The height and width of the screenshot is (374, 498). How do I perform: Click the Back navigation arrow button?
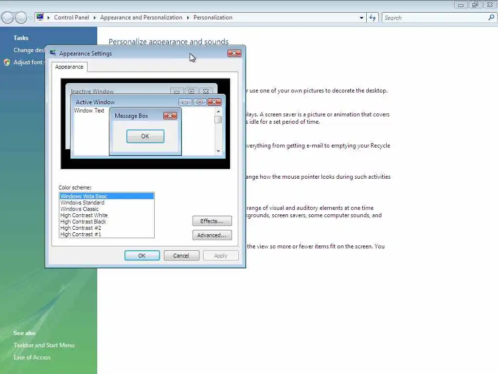click(x=8, y=18)
